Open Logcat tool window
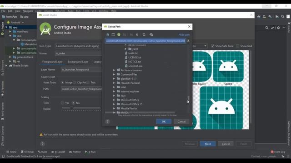The image size is (291, 163). tap(58, 152)
